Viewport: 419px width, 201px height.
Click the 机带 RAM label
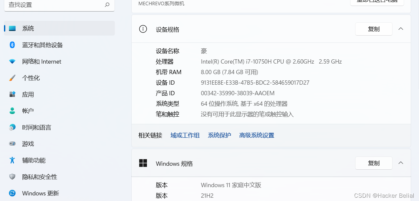(x=169, y=72)
